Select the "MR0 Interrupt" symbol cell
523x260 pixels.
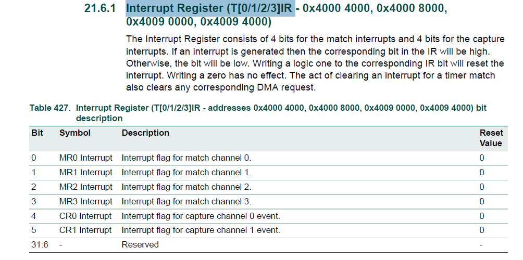pyautogui.click(x=85, y=158)
